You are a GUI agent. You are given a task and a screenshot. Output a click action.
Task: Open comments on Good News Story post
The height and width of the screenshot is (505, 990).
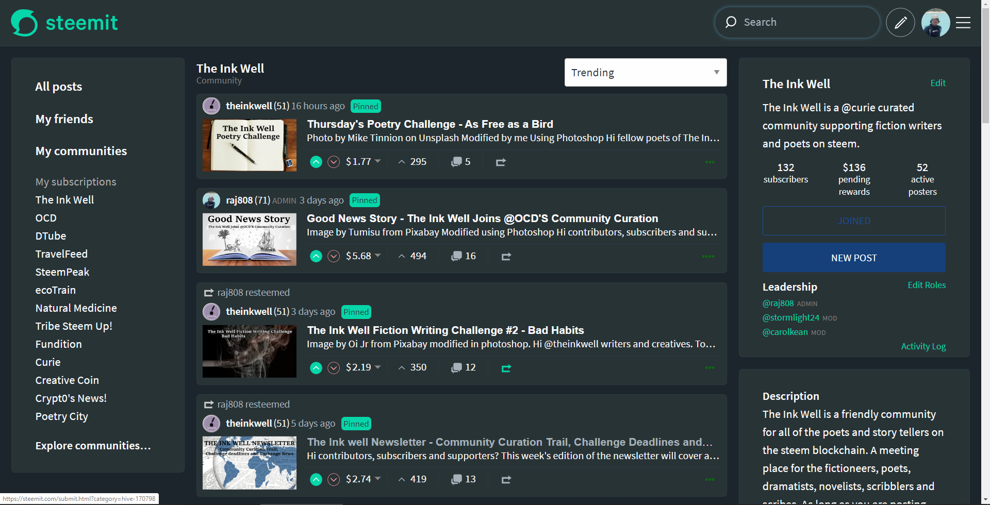pos(463,256)
